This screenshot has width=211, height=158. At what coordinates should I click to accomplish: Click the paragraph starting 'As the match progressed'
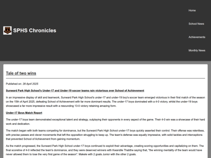point(105,150)
